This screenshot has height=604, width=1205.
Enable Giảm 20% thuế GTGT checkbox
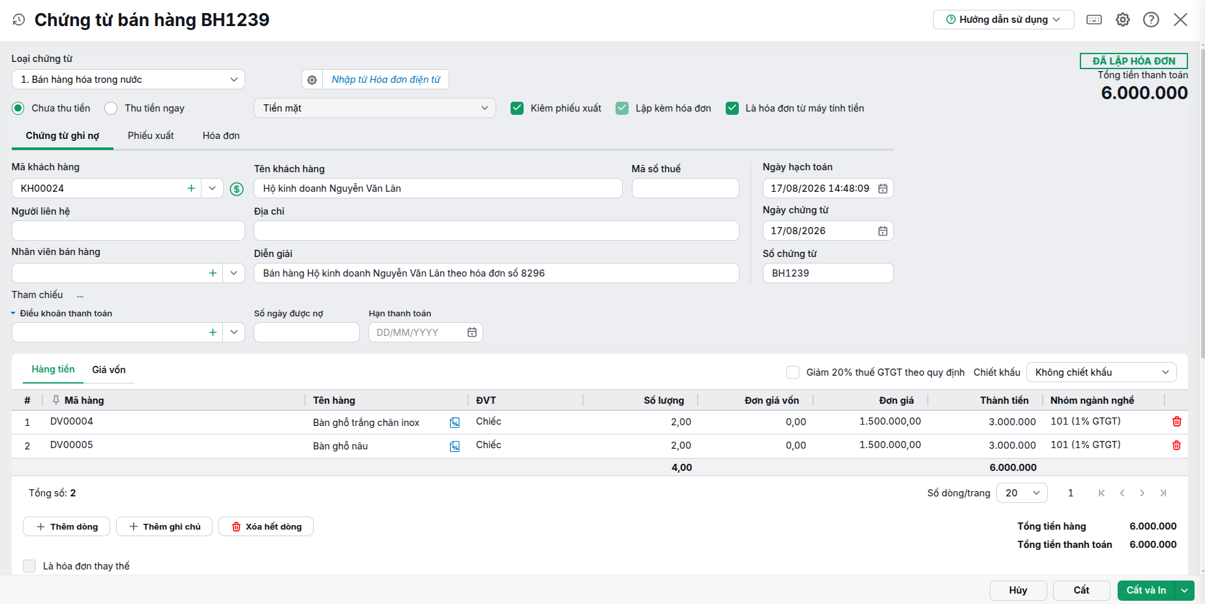pos(793,372)
